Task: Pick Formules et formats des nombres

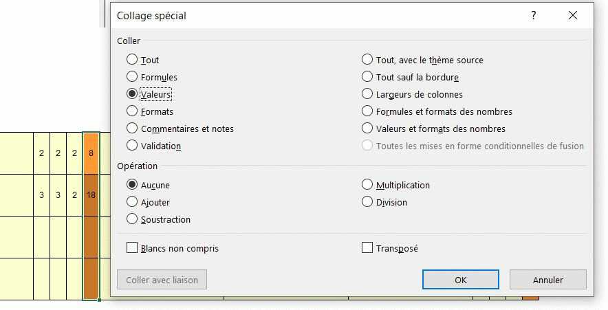Action: [367, 111]
